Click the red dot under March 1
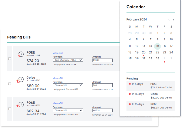182x128 pixels. tap(164, 62)
